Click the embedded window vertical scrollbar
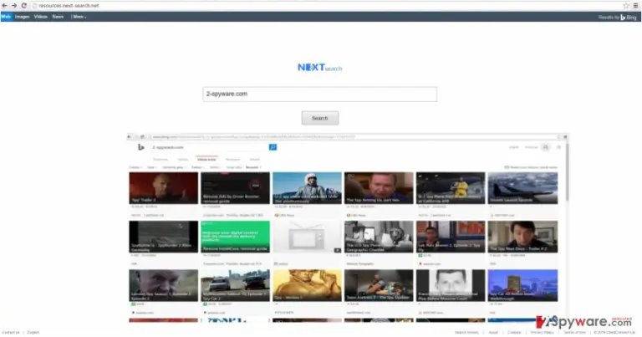 coord(567,172)
